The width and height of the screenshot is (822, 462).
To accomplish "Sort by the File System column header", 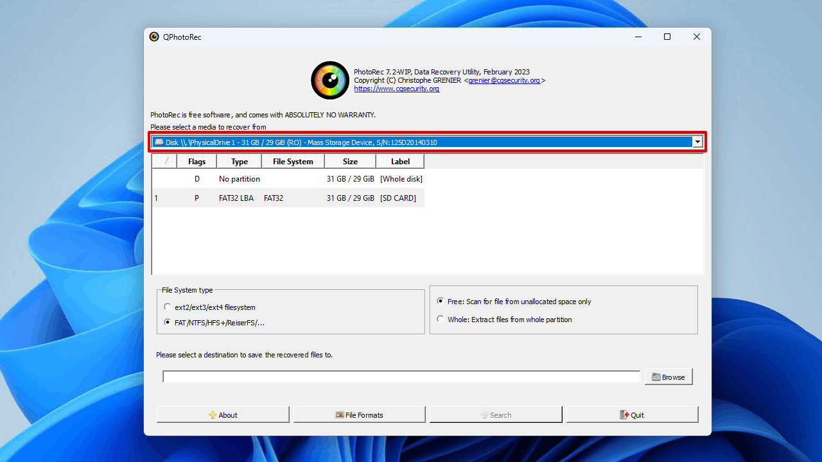I will pyautogui.click(x=293, y=162).
